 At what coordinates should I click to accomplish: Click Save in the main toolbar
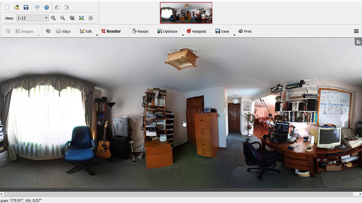tap(222, 31)
